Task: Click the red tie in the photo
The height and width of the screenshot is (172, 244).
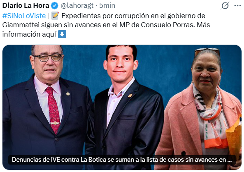Action: point(53,110)
